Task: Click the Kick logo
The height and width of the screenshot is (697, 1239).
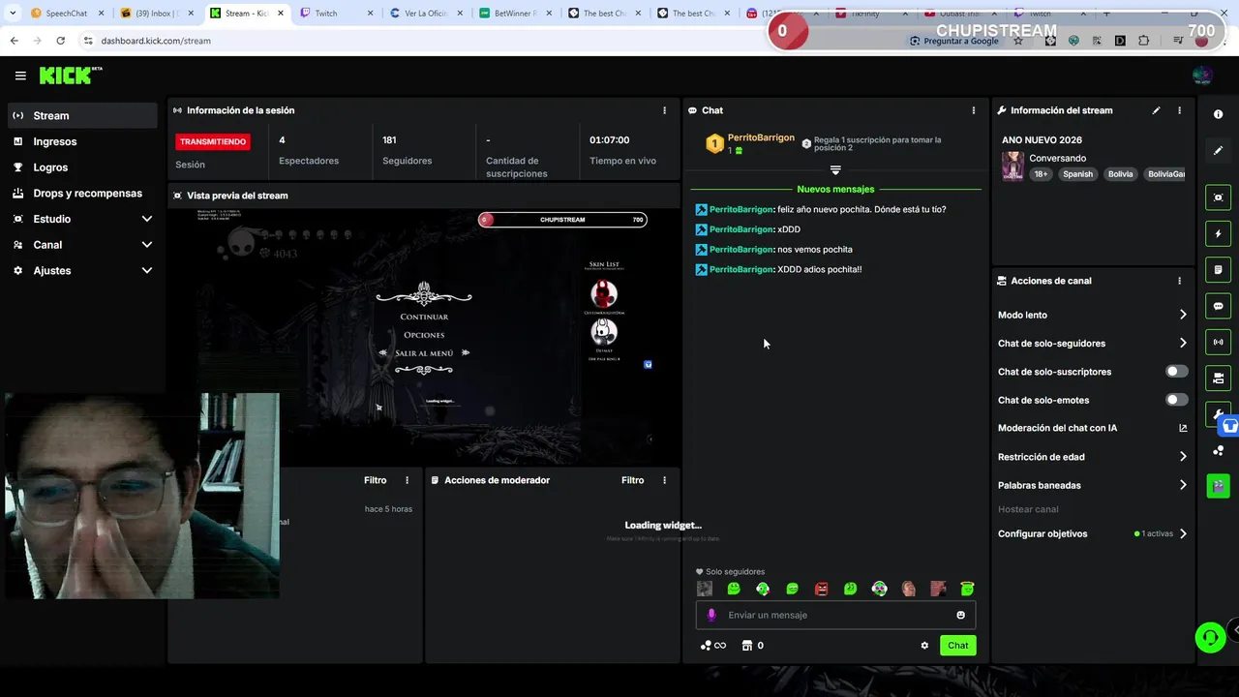Action: 70,76
